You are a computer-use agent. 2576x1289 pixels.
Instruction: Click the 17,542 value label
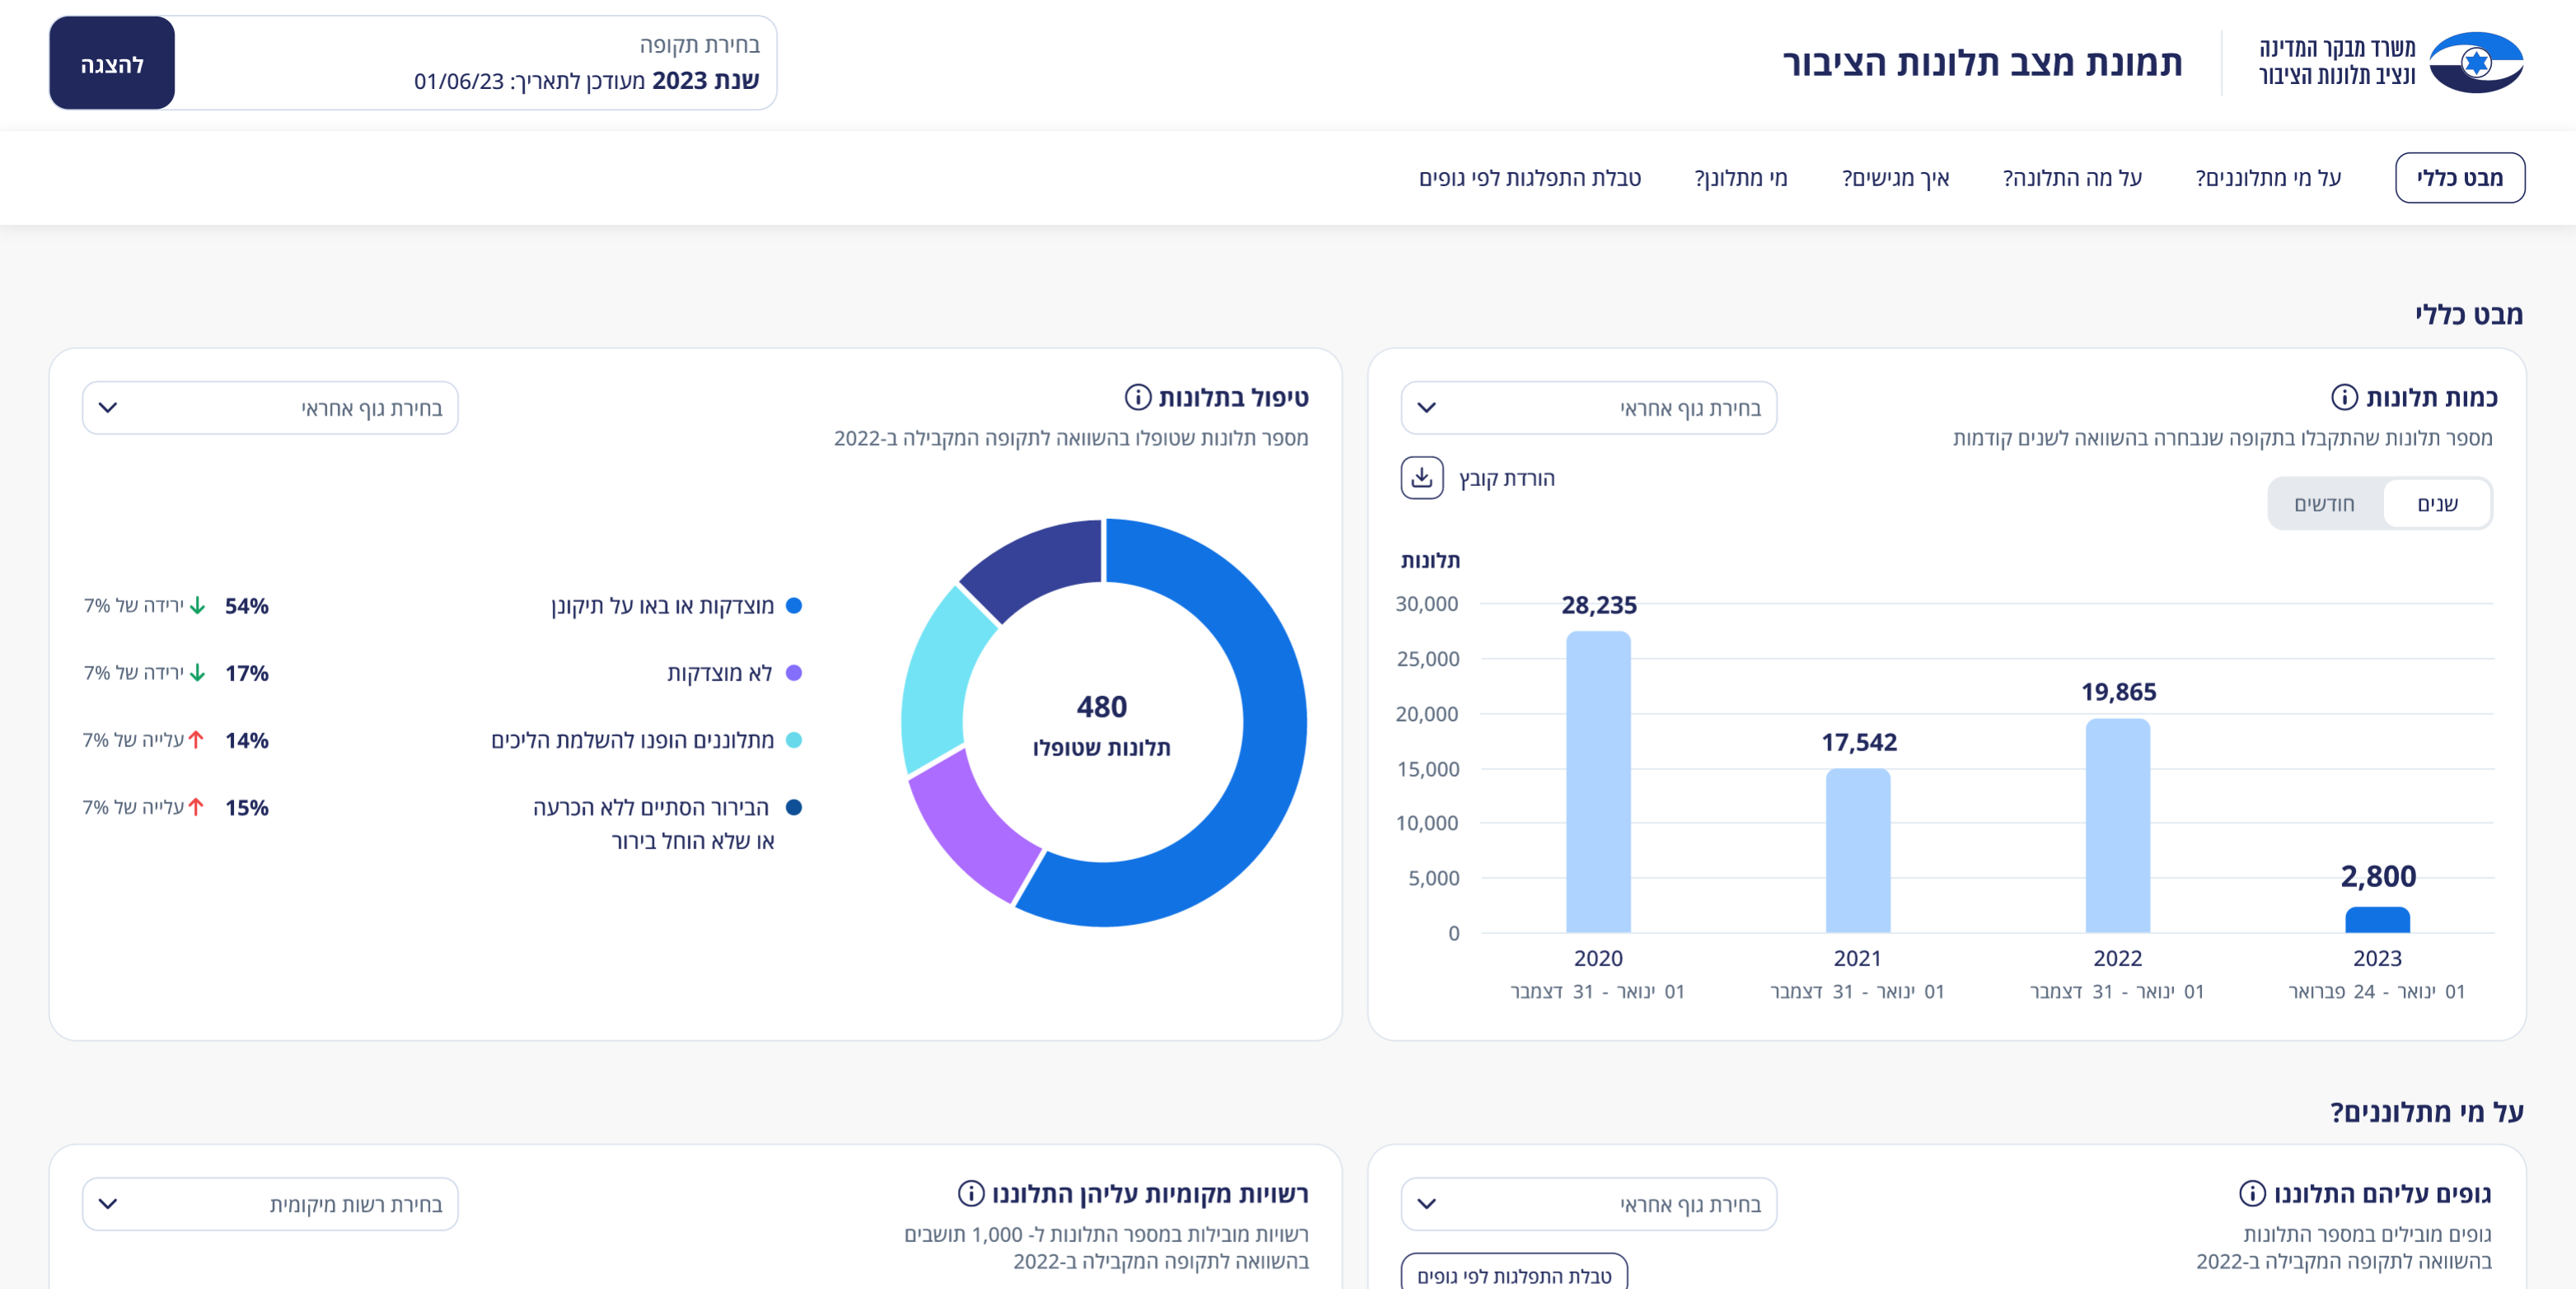[1858, 742]
